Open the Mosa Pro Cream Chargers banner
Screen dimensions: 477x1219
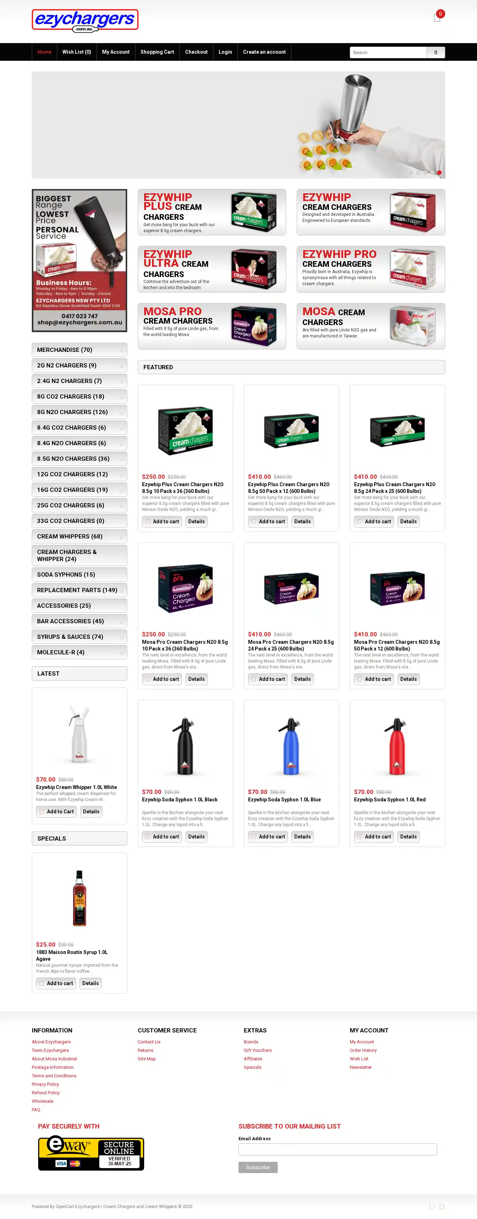pos(212,326)
